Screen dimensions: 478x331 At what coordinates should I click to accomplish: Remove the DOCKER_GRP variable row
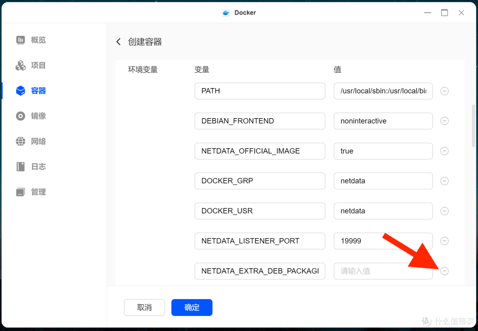[444, 181]
